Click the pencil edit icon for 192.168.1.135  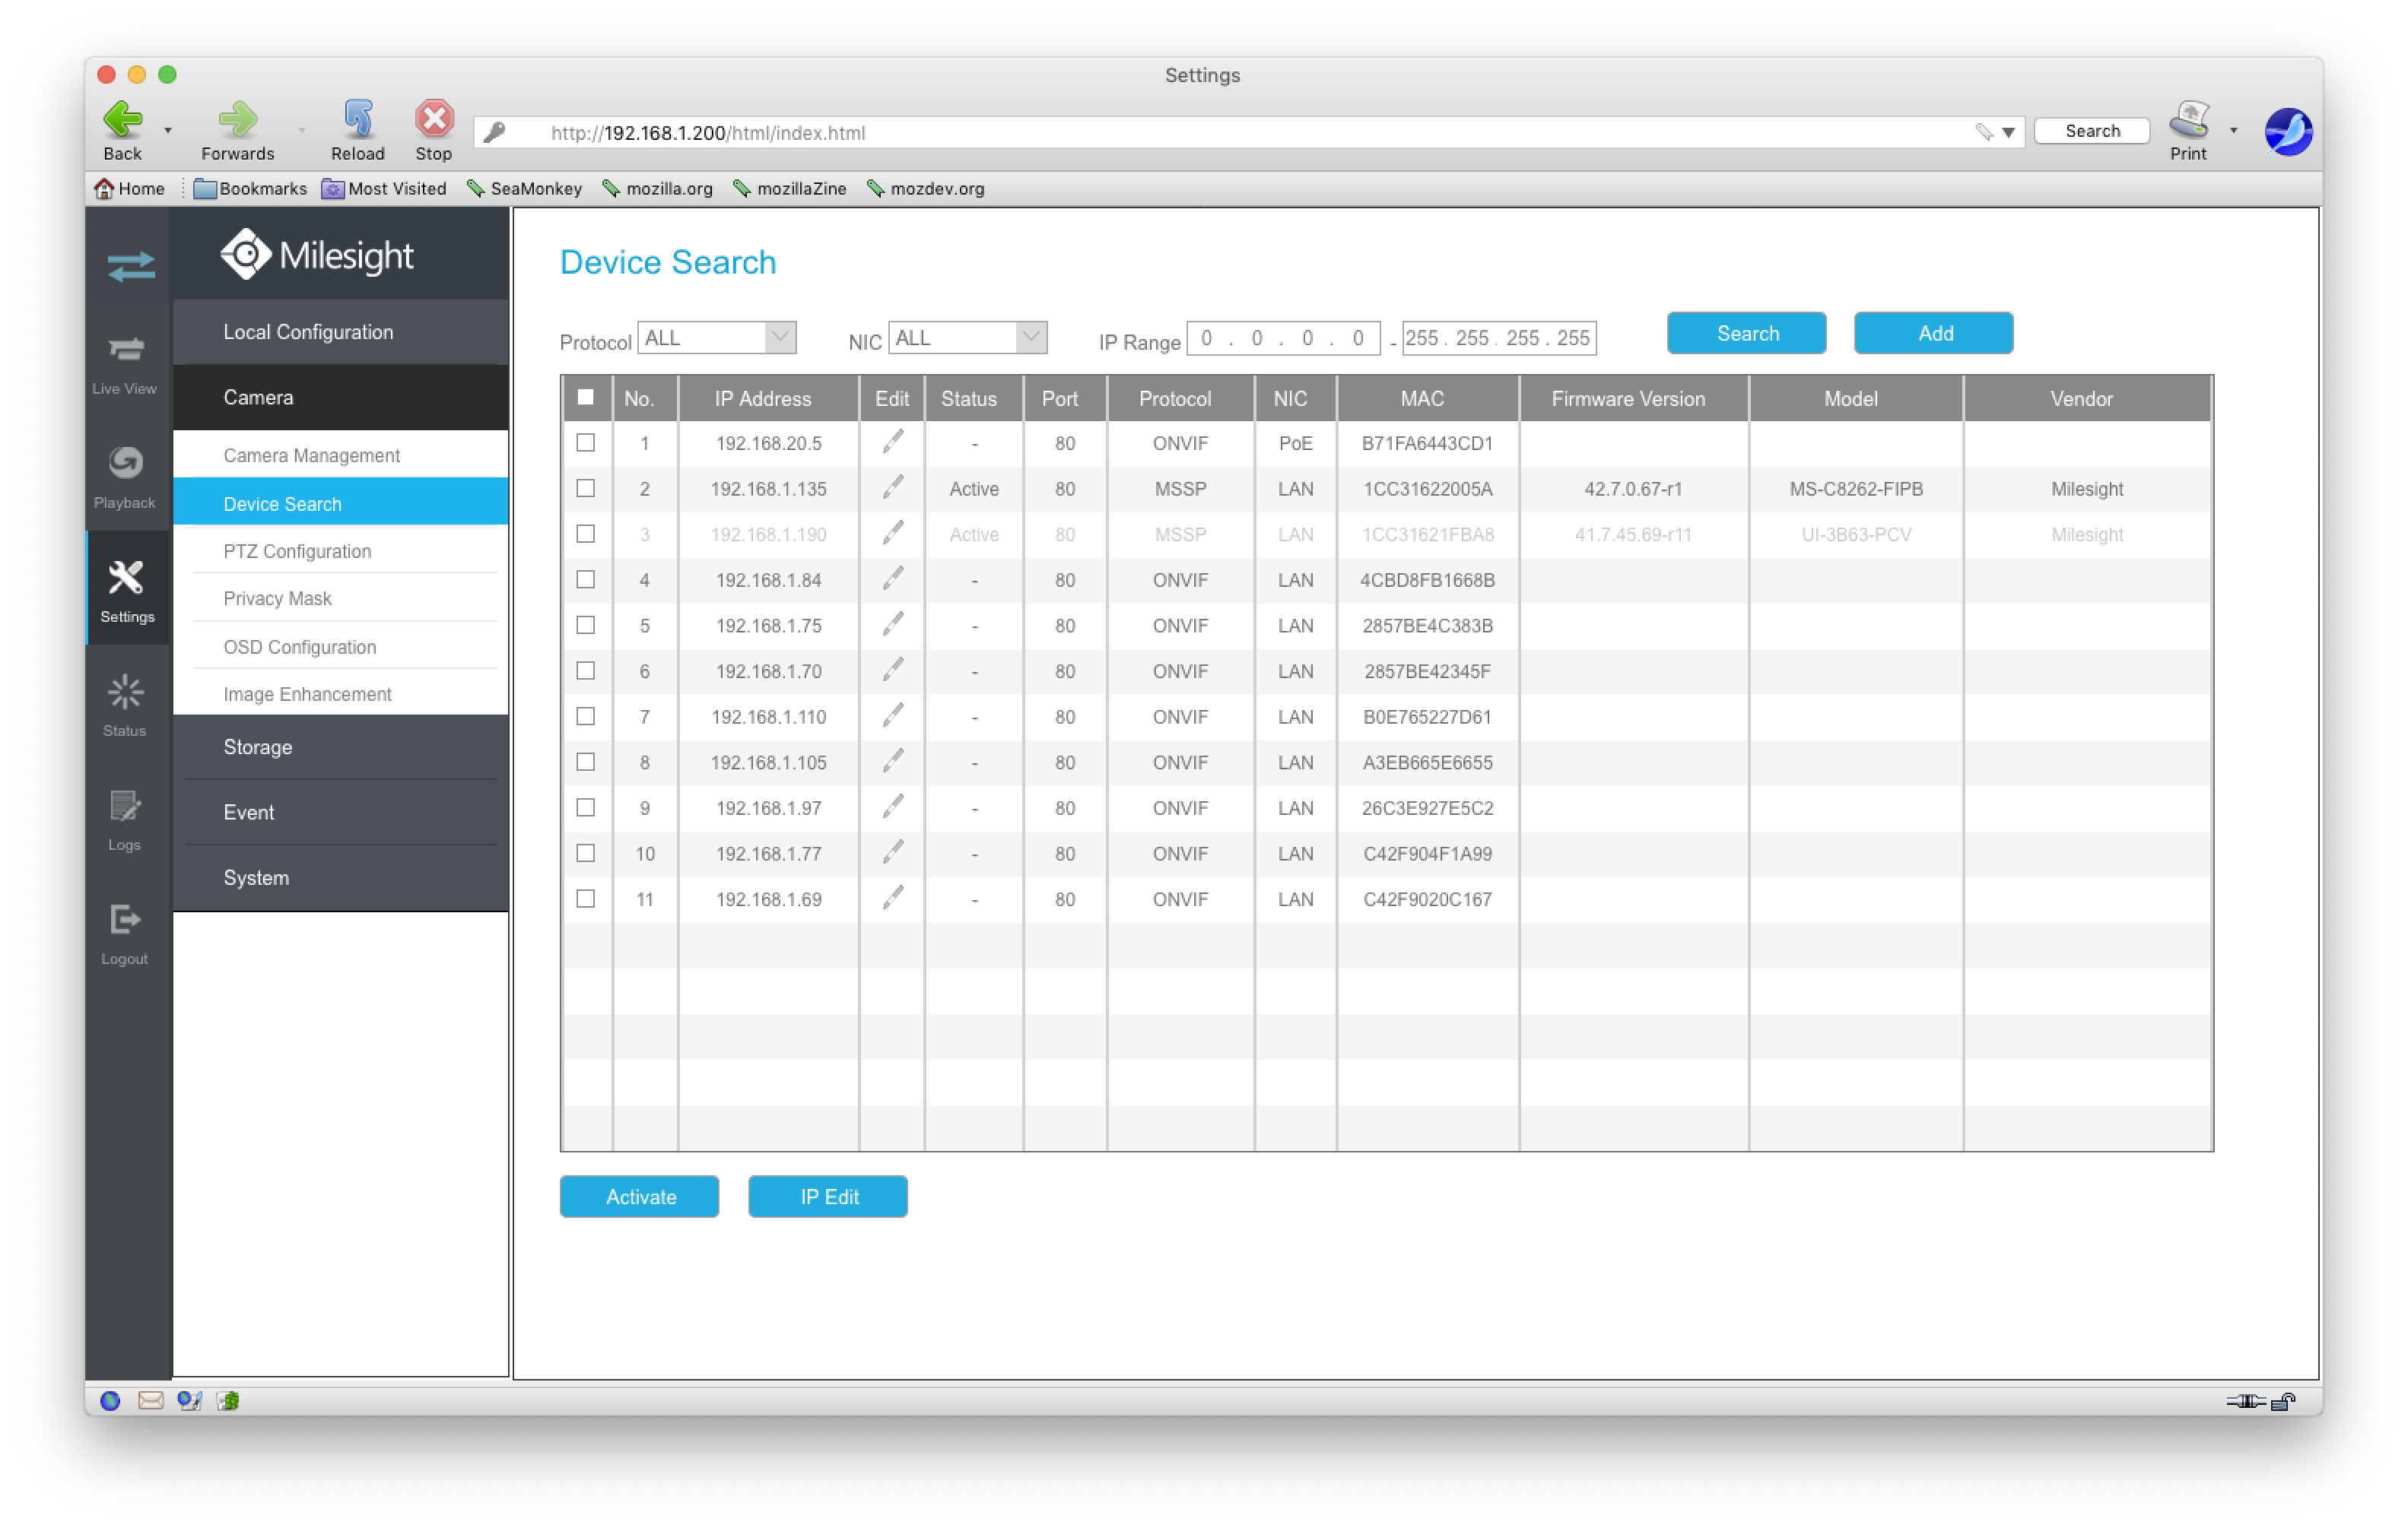[892, 488]
